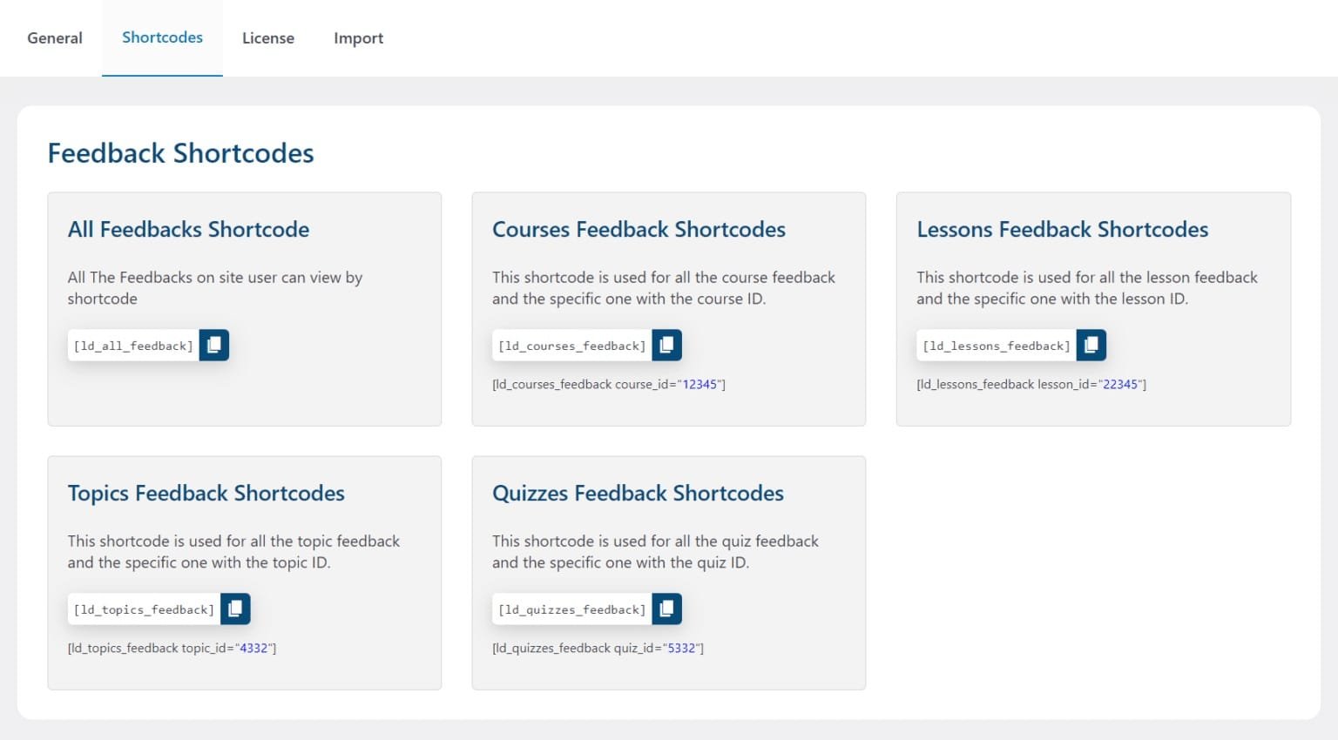Click the description under All Feedbacks Shortcode
The height and width of the screenshot is (740, 1338).
[x=215, y=288]
